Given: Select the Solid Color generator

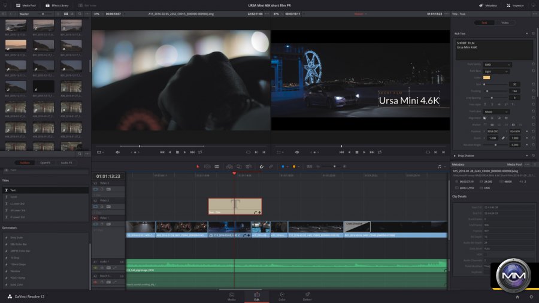Looking at the screenshot, I should 46,284.
